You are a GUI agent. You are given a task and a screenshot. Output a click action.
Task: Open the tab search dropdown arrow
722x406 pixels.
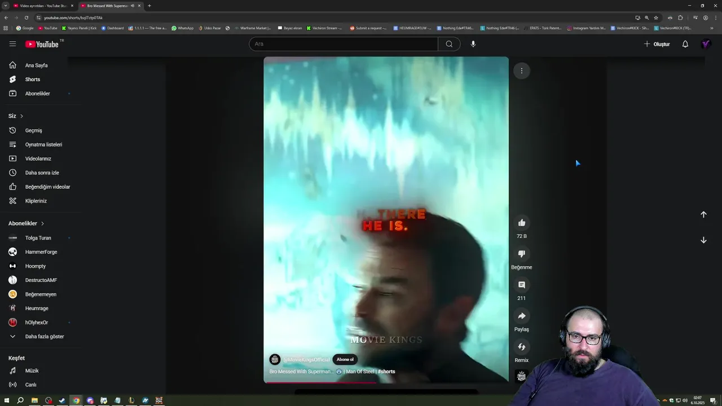pos(5,6)
